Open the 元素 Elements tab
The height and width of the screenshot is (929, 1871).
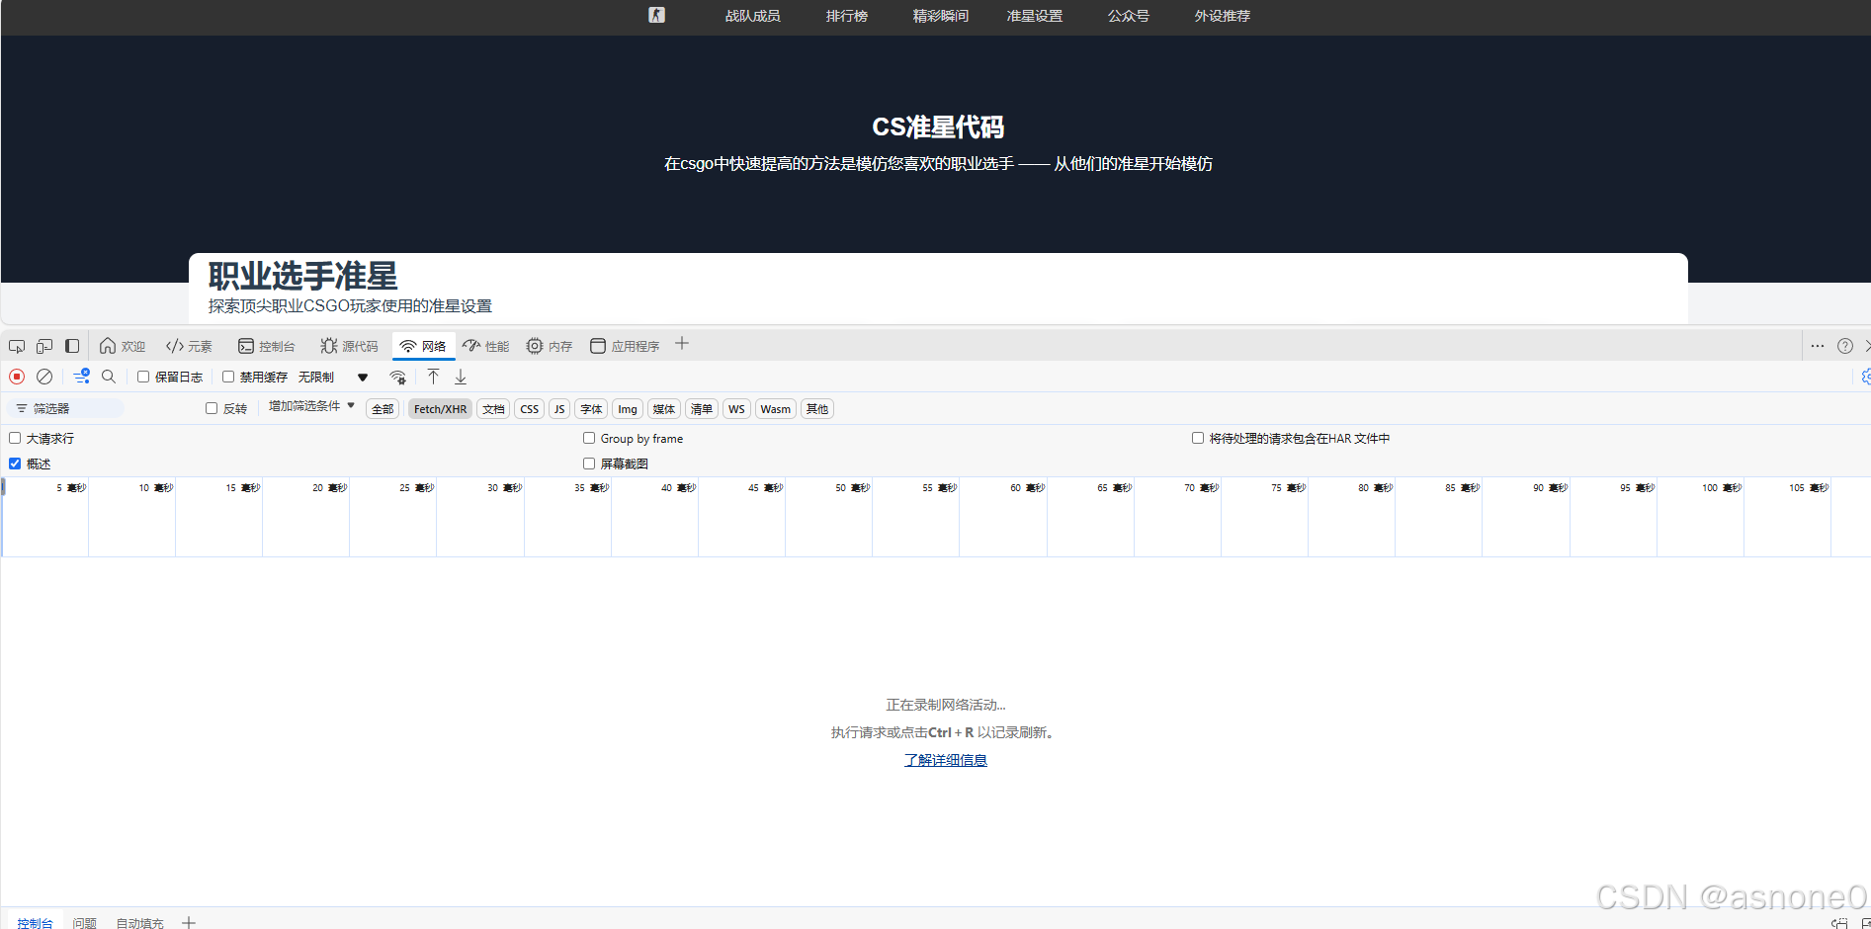pos(189,346)
